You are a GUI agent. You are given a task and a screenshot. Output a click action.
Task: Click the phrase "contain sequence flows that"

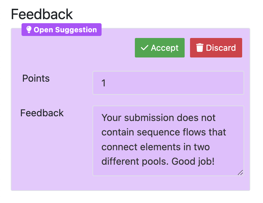coord(164,132)
